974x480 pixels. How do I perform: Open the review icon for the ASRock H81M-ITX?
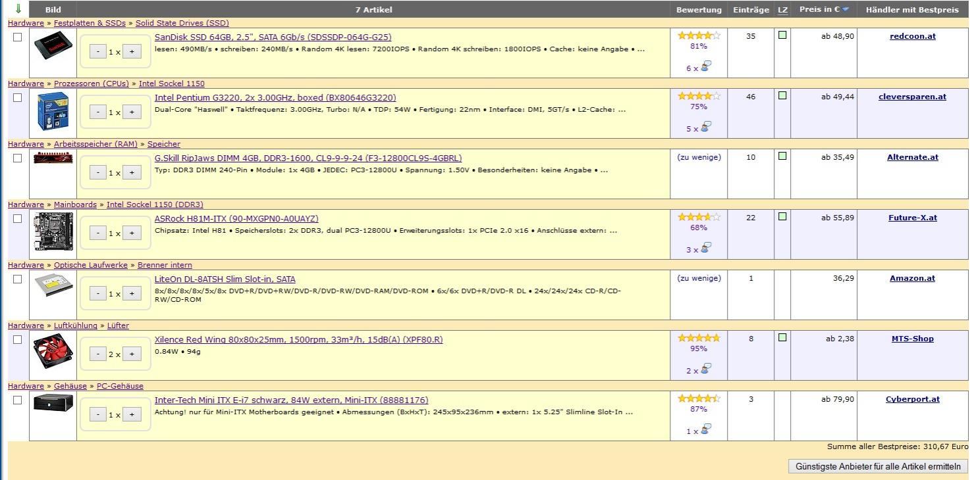[705, 247]
